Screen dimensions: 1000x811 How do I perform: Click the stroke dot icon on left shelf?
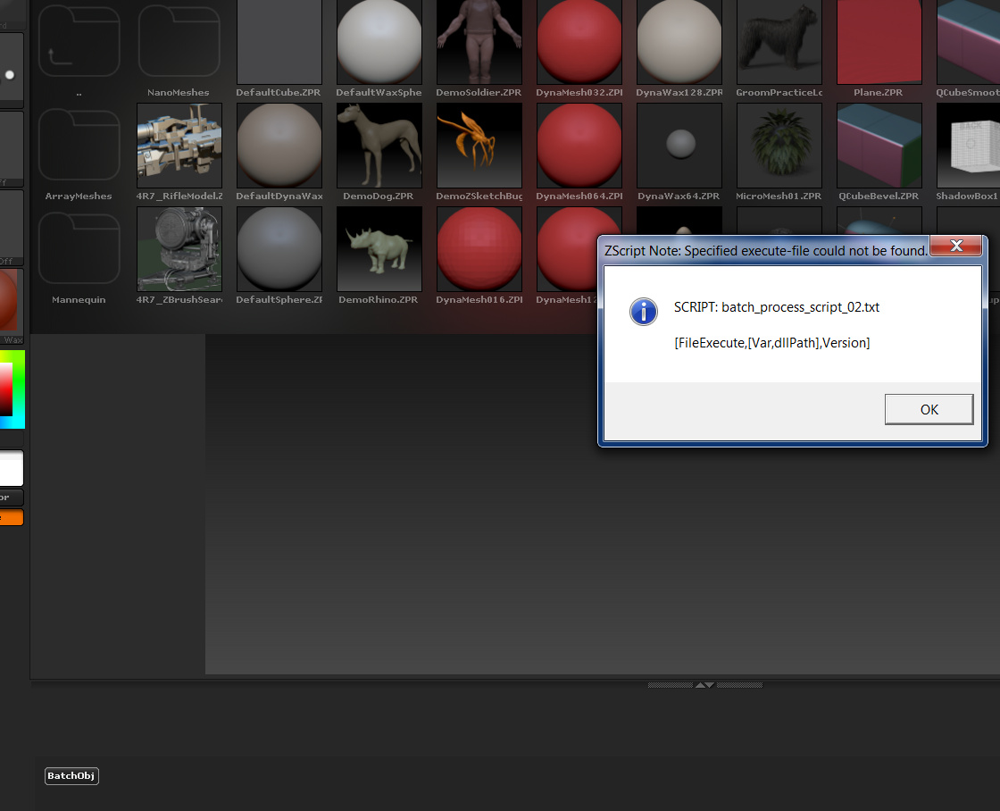pos(10,75)
